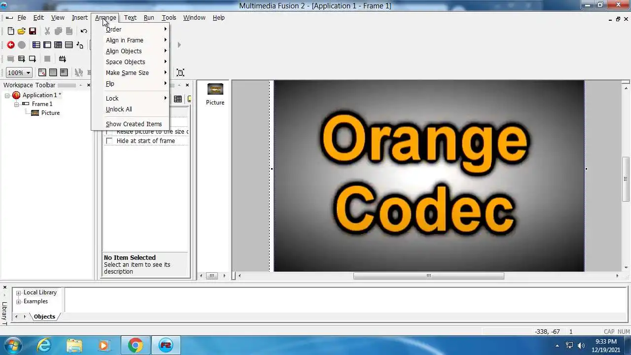The image size is (631, 355).
Task: Click the frame editor scroll right arrow
Action: click(617, 276)
